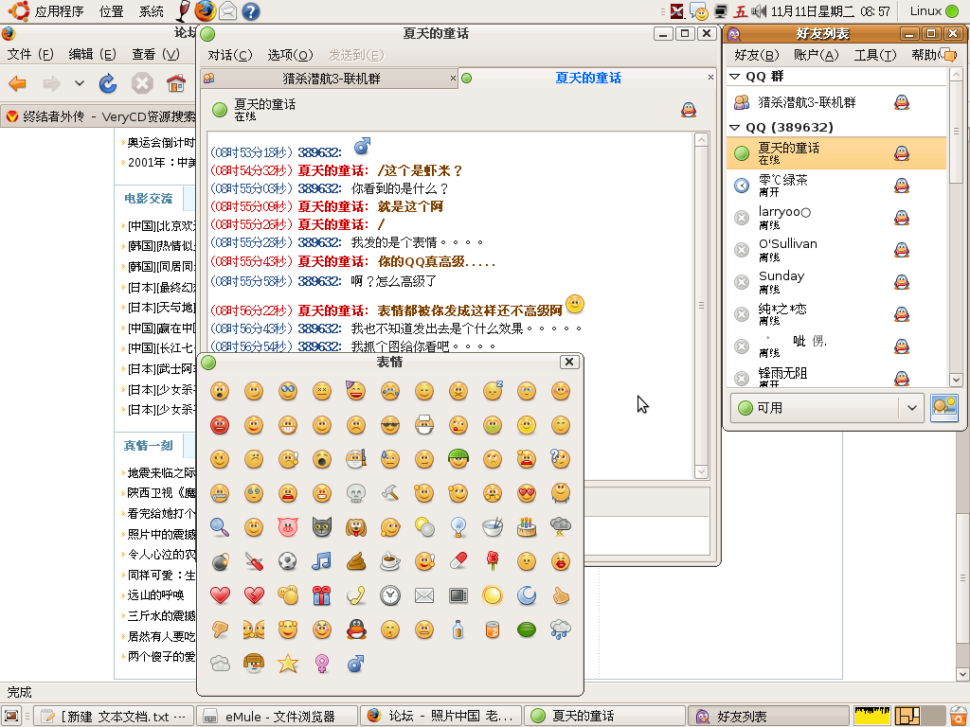Insert the red heart emoticon
This screenshot has height=727, width=970.
coord(220,595)
